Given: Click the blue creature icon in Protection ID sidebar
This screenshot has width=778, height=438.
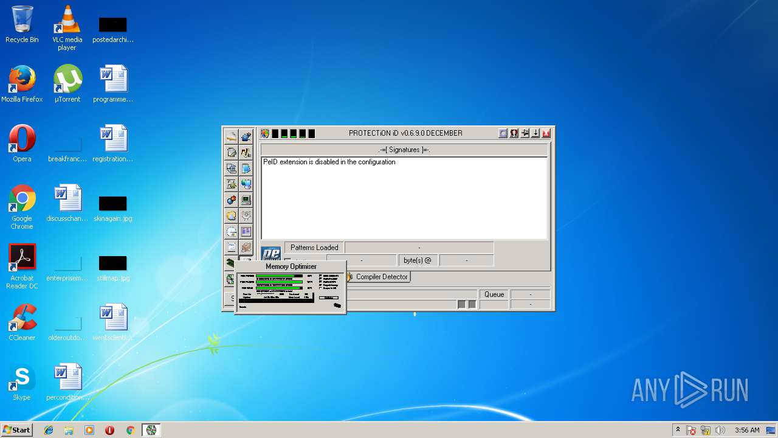Looking at the screenshot, I should (246, 136).
